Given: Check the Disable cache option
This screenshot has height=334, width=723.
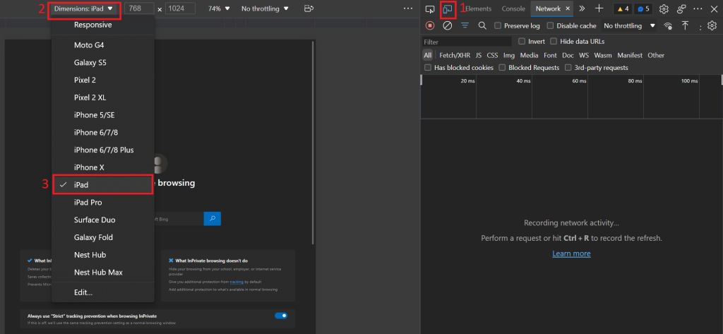Looking at the screenshot, I should click(551, 26).
